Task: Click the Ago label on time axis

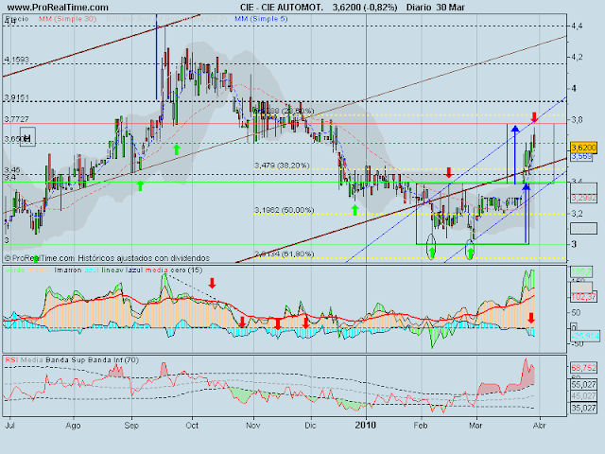Action: (x=73, y=426)
